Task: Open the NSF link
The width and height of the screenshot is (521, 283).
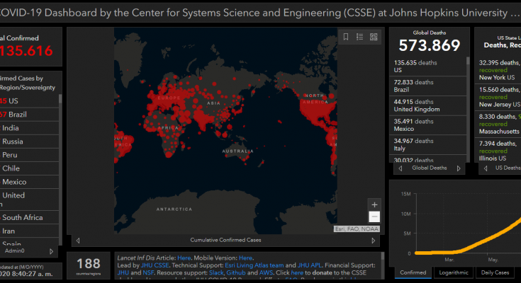Action: 148,272
